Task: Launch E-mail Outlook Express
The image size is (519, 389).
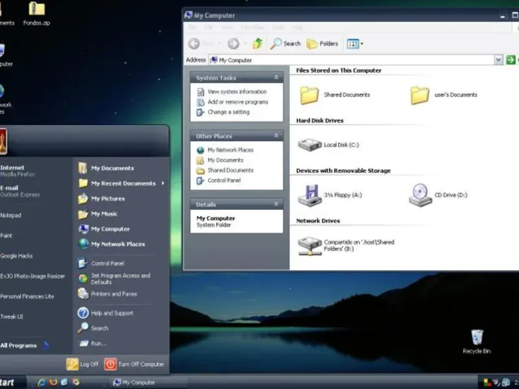Action: (20, 191)
